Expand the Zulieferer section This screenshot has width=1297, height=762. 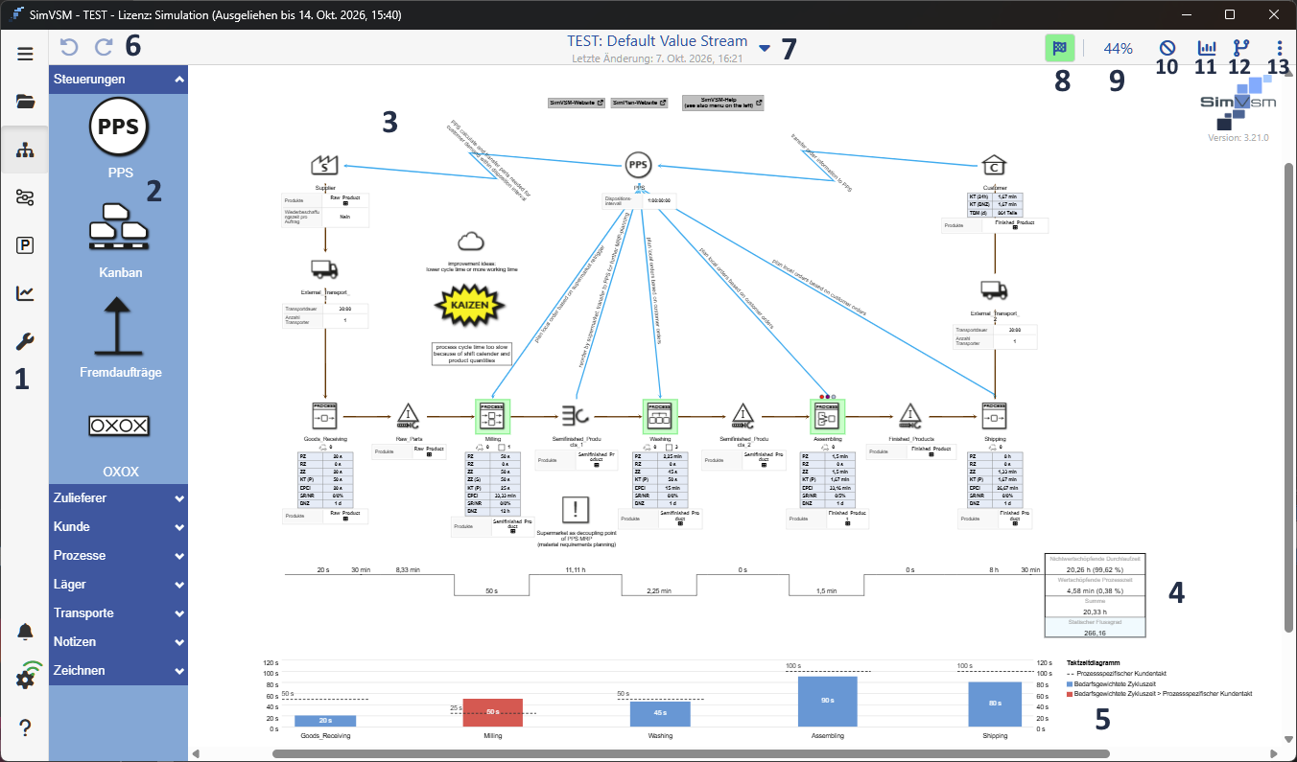coord(119,498)
